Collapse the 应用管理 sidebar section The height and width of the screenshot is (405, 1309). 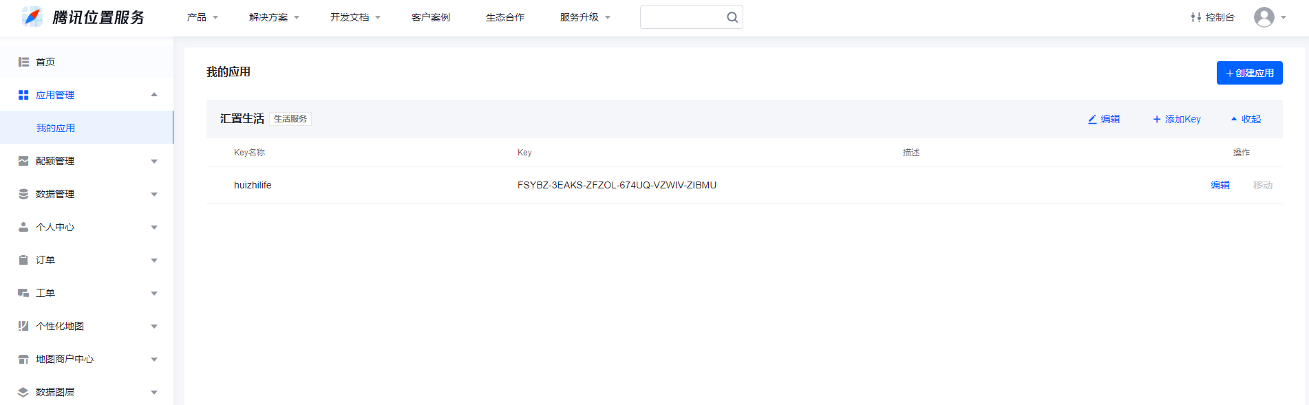point(154,95)
